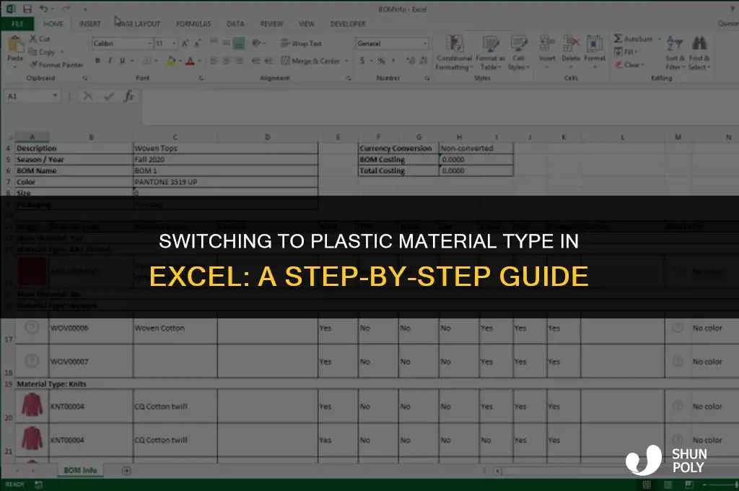Switch to the FORMULAS ribbon tab
This screenshot has height=491, width=739.
click(193, 24)
